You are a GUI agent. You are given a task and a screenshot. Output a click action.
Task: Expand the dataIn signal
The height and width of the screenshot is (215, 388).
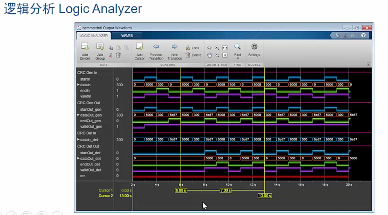(x=79, y=85)
